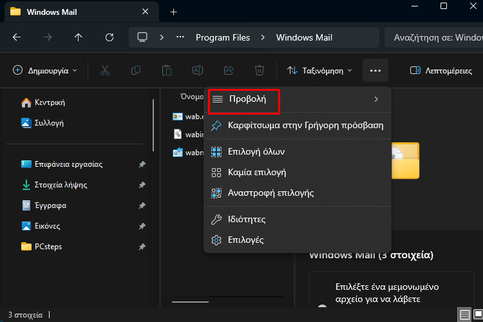Switch to large icons view in status bar
The width and height of the screenshot is (483, 322).
tap(478, 315)
